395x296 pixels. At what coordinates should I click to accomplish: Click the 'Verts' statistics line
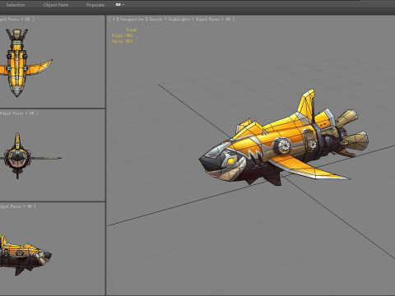pos(123,41)
